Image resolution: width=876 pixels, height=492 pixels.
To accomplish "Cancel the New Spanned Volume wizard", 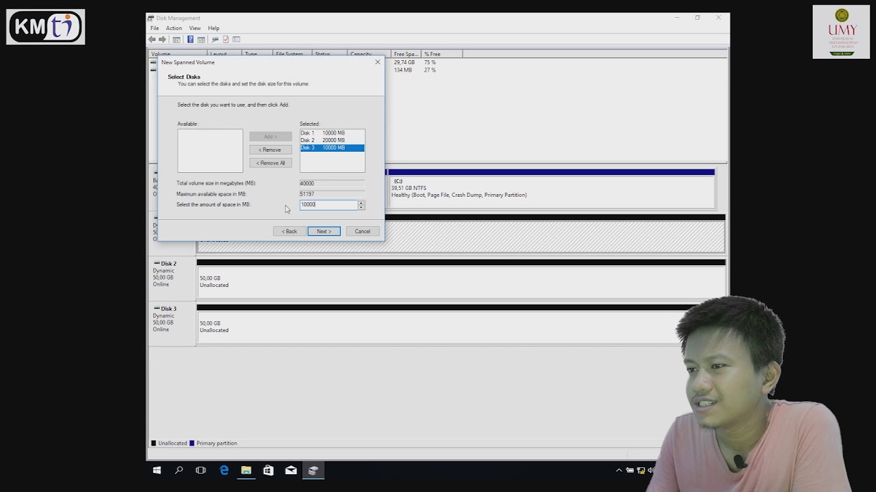I will (x=362, y=231).
